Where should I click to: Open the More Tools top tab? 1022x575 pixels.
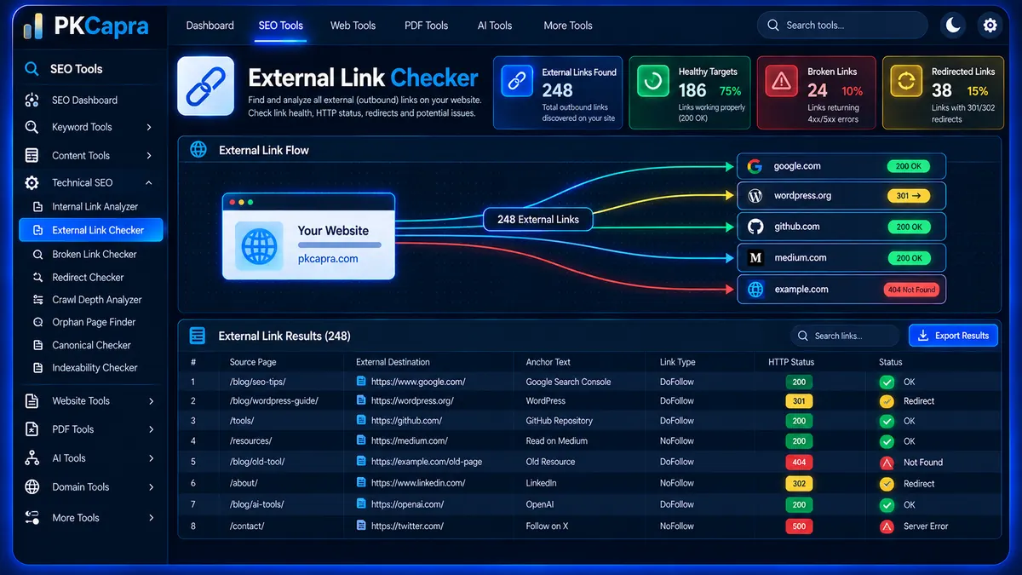[x=568, y=26]
